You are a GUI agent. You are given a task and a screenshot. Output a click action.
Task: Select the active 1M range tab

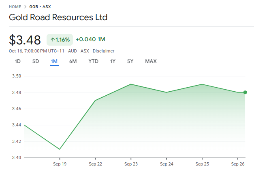pos(54,61)
